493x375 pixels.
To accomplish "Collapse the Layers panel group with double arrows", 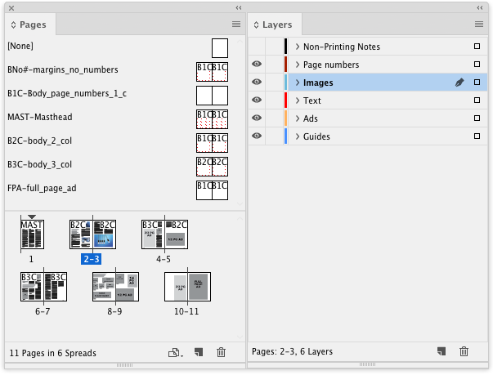I will tap(479, 8).
